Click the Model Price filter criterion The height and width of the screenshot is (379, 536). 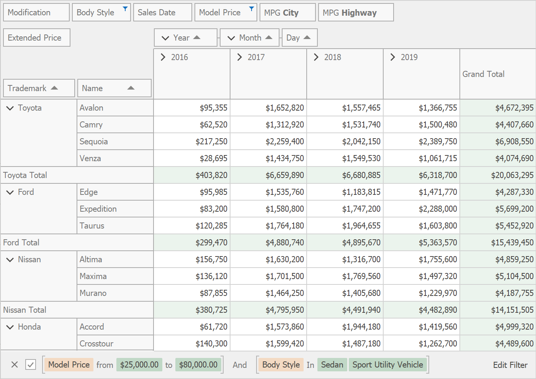point(69,364)
